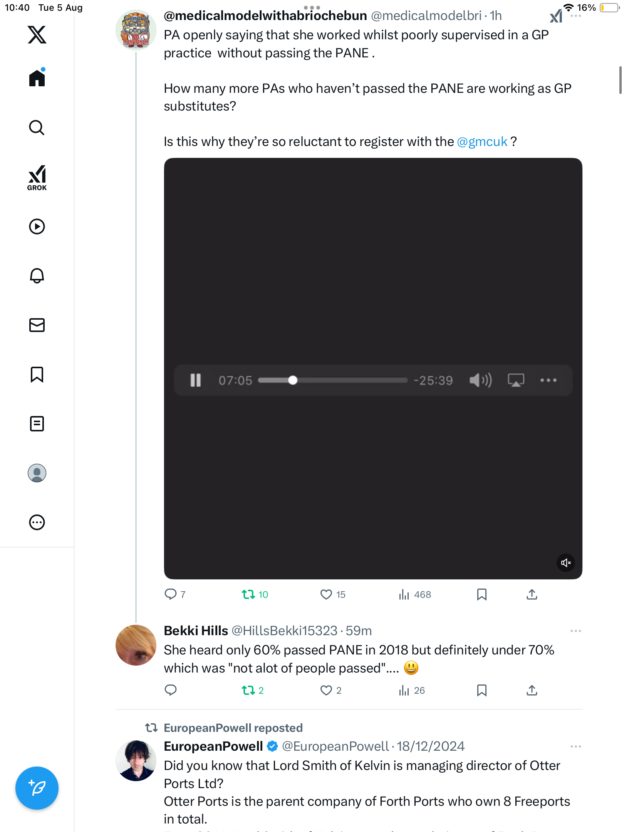Open the video player more options
The height and width of the screenshot is (832, 624).
(x=548, y=380)
